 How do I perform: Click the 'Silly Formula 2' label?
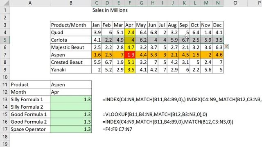pyautogui.click(x=30, y=107)
